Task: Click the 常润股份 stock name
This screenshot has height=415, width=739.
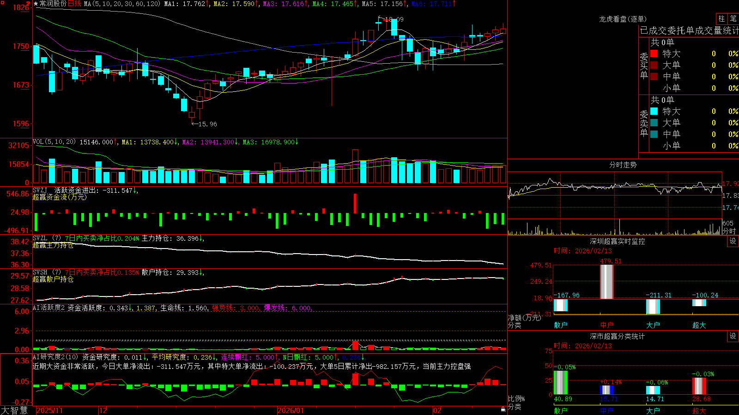Action: [x=53, y=4]
